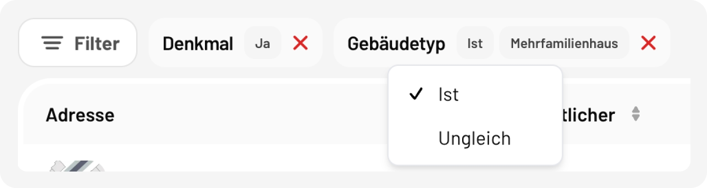The width and height of the screenshot is (707, 188).
Task: Open the Ist operator dropdown chip
Action: pyautogui.click(x=475, y=43)
